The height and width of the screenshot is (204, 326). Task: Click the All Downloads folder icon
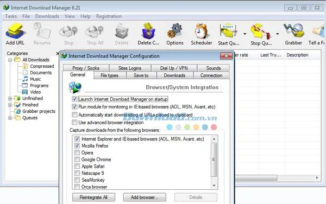tap(17, 60)
